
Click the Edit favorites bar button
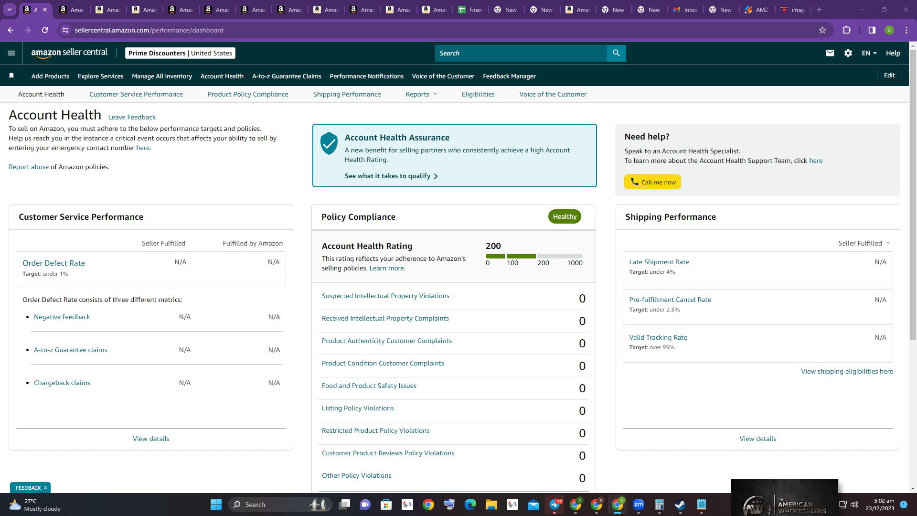pos(889,75)
